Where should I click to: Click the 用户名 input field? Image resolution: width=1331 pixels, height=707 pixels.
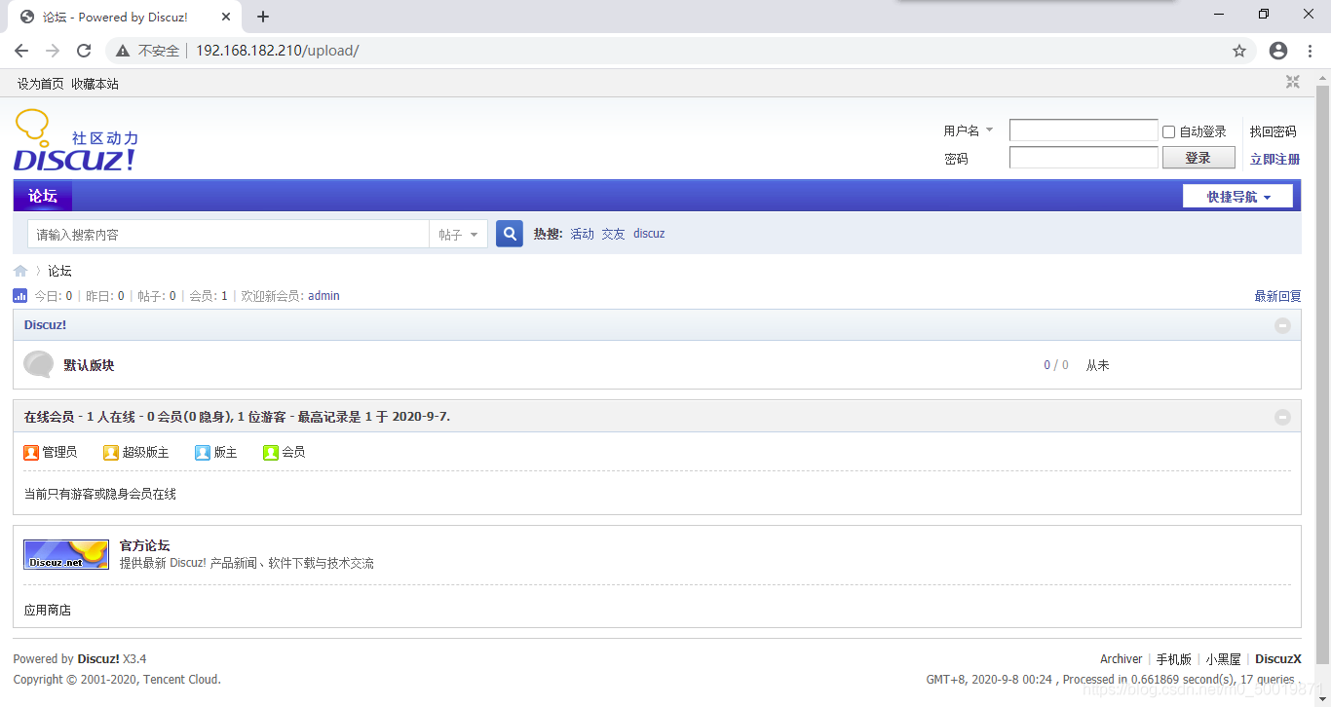pos(1084,130)
